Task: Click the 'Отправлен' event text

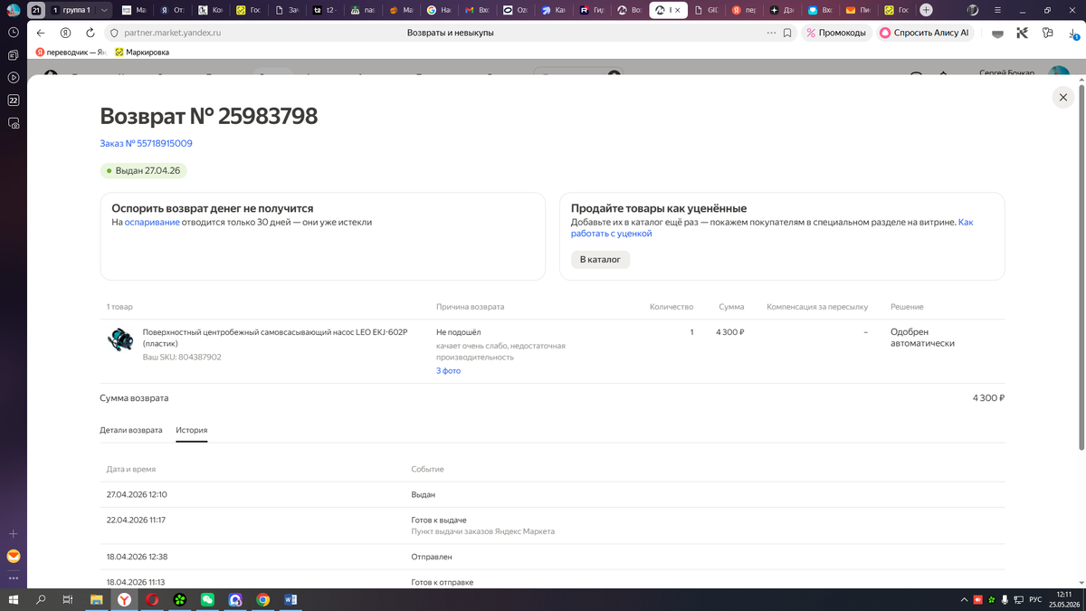Action: point(432,557)
